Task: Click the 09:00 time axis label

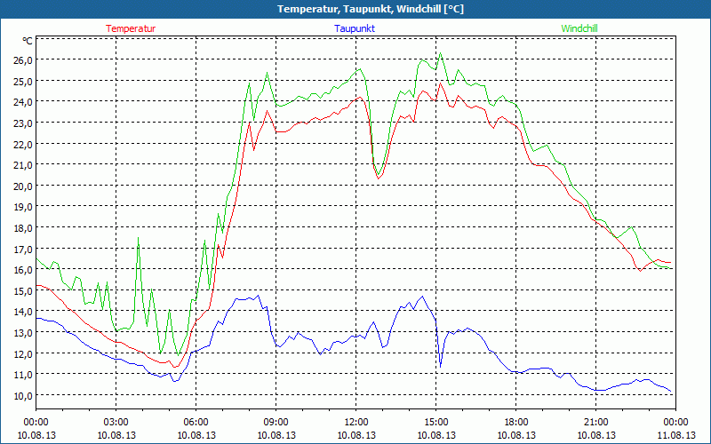Action: [x=276, y=423]
